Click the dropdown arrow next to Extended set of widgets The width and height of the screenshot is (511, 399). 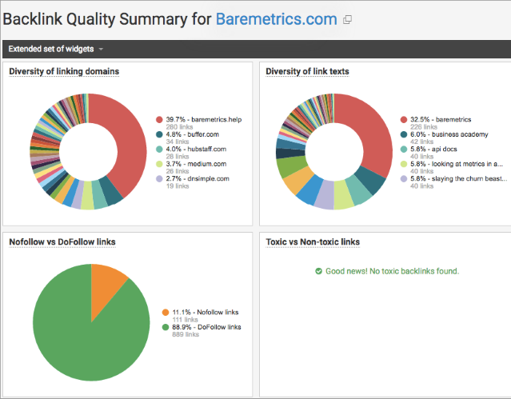point(101,50)
